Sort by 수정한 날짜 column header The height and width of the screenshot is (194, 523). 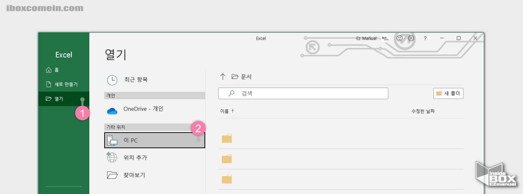tap(423, 111)
